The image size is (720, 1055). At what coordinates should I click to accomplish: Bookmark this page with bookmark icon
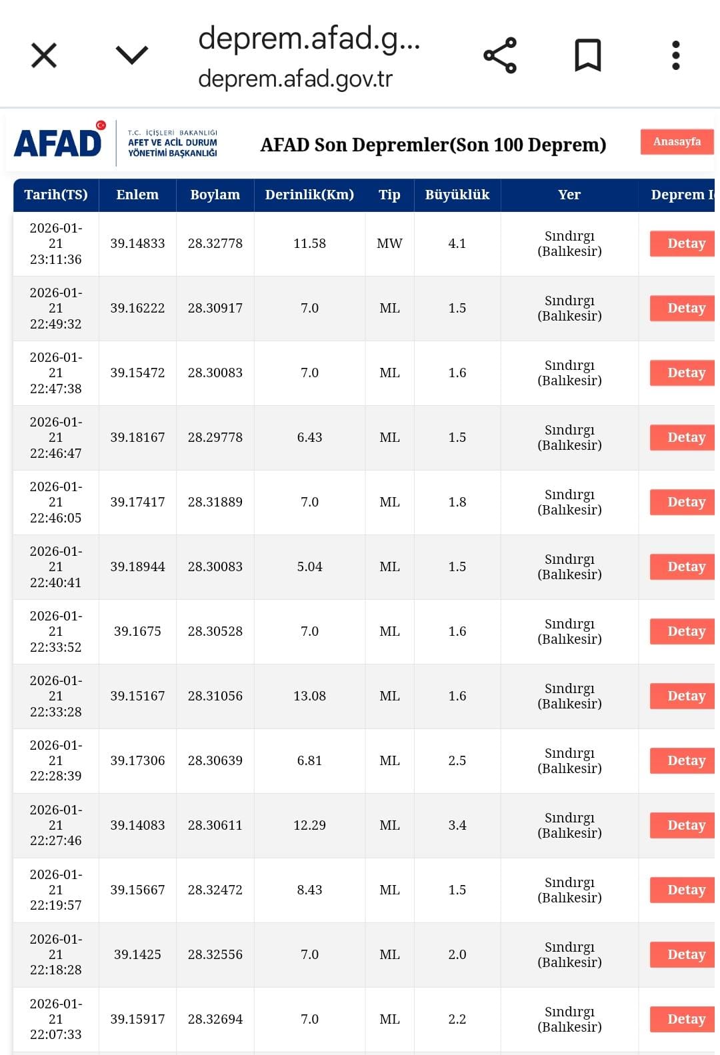click(x=587, y=55)
